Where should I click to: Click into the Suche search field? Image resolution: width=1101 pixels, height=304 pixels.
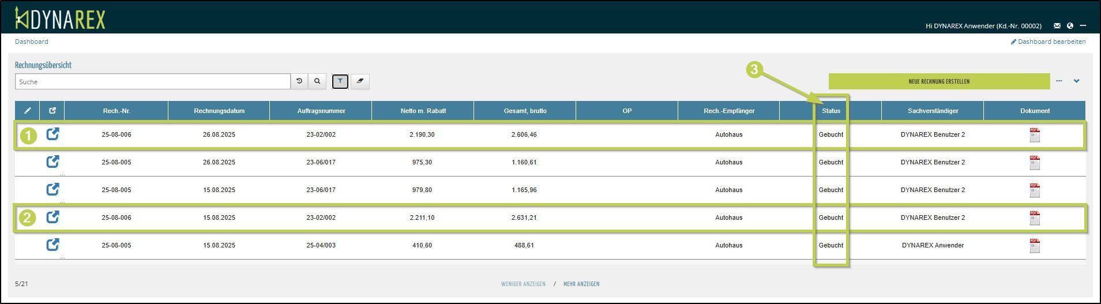tap(152, 81)
